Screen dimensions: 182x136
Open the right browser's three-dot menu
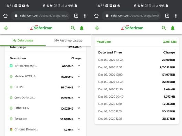tap(176, 16)
